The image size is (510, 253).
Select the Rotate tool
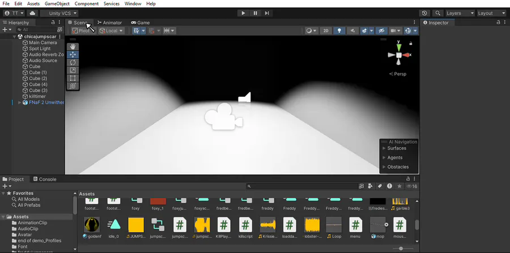73,62
